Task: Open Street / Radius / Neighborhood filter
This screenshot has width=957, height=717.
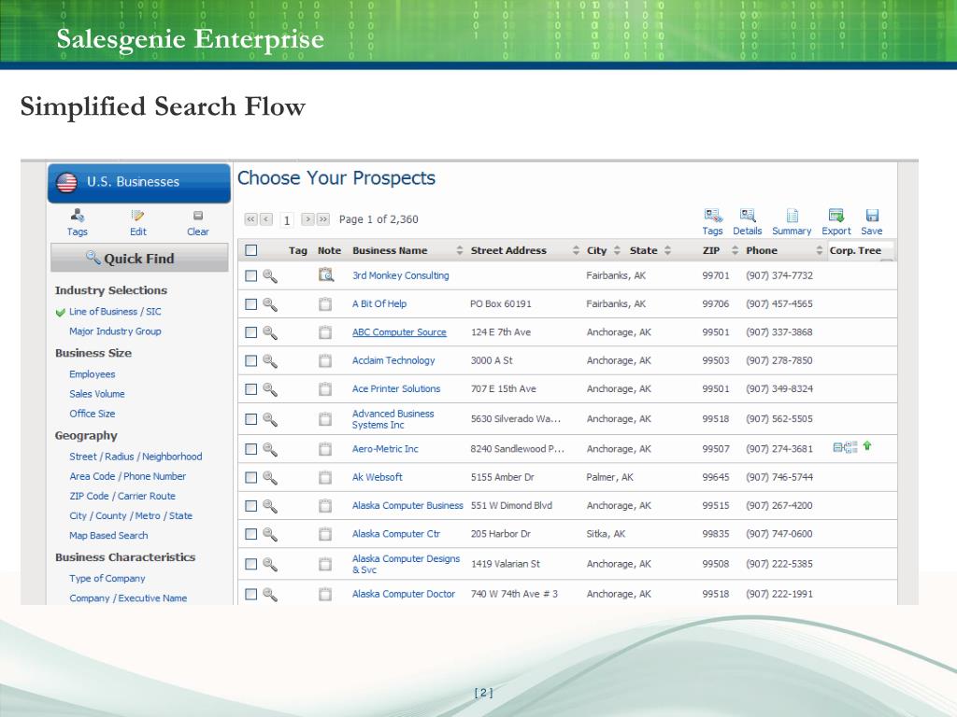Action: 136,457
